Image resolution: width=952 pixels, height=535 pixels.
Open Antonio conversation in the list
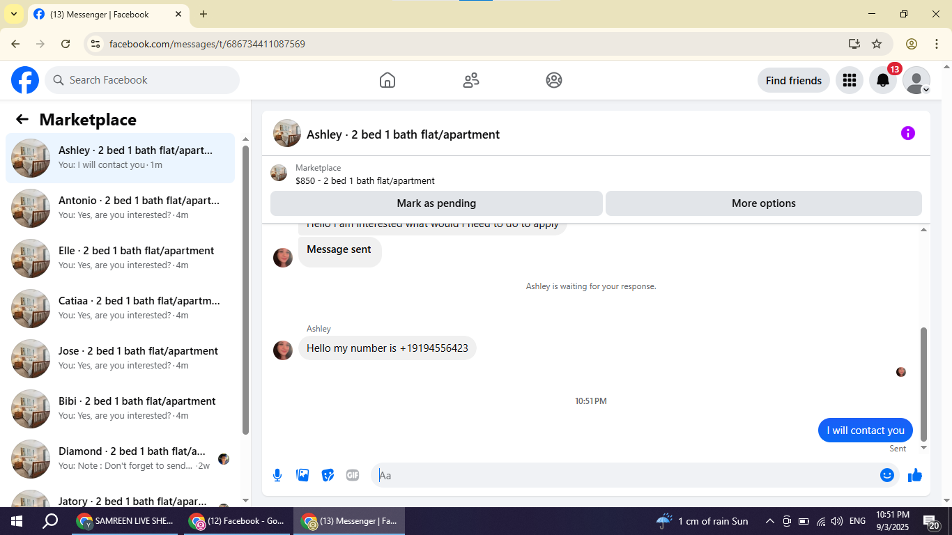[121, 208]
